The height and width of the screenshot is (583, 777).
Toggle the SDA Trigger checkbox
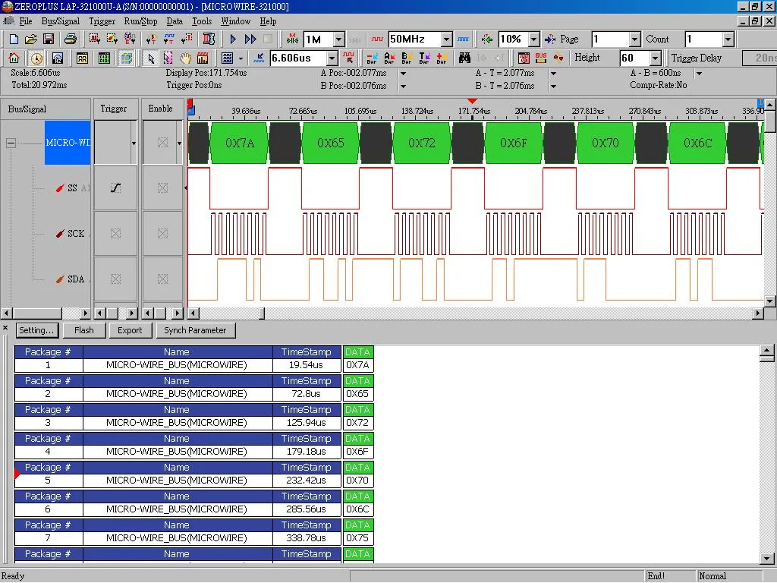[115, 279]
